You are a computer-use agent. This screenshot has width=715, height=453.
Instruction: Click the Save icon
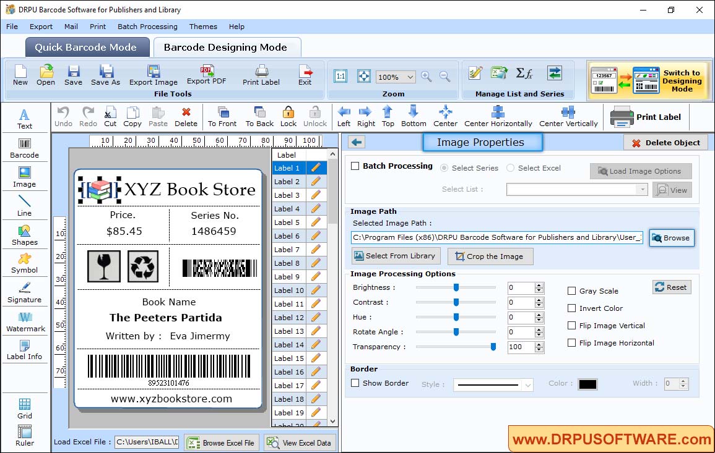tap(74, 75)
